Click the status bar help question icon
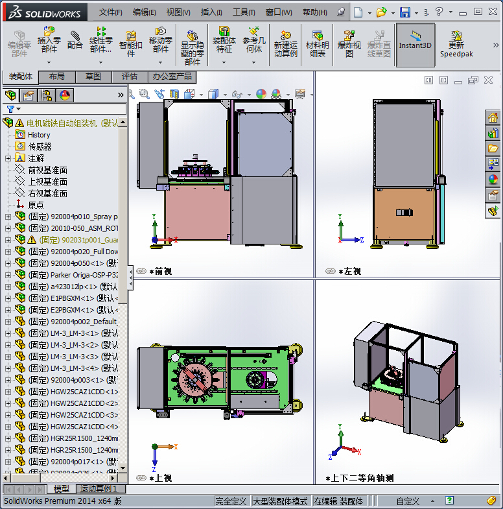The height and width of the screenshot is (509, 503). (449, 501)
